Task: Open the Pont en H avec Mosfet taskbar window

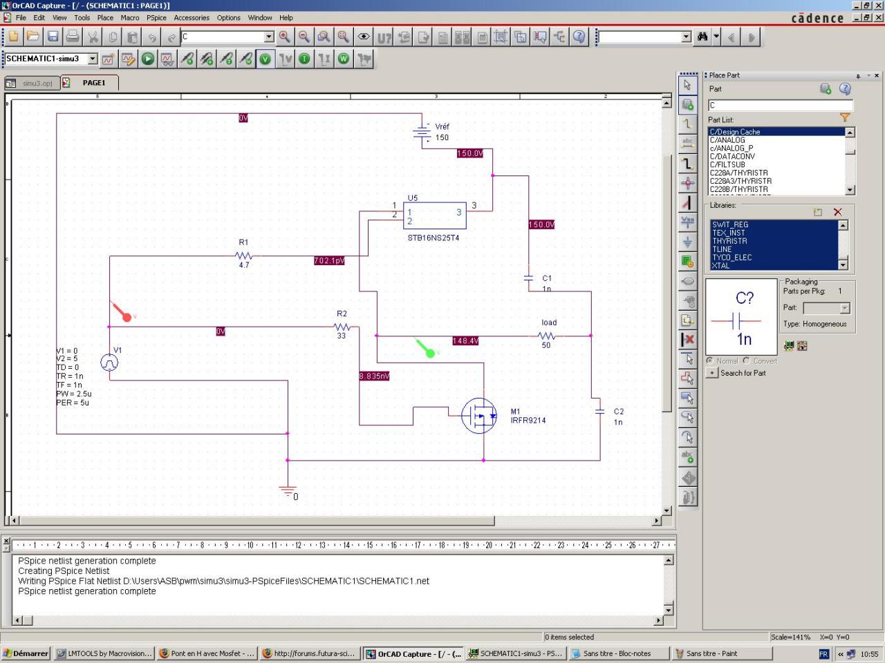Action: [x=207, y=653]
